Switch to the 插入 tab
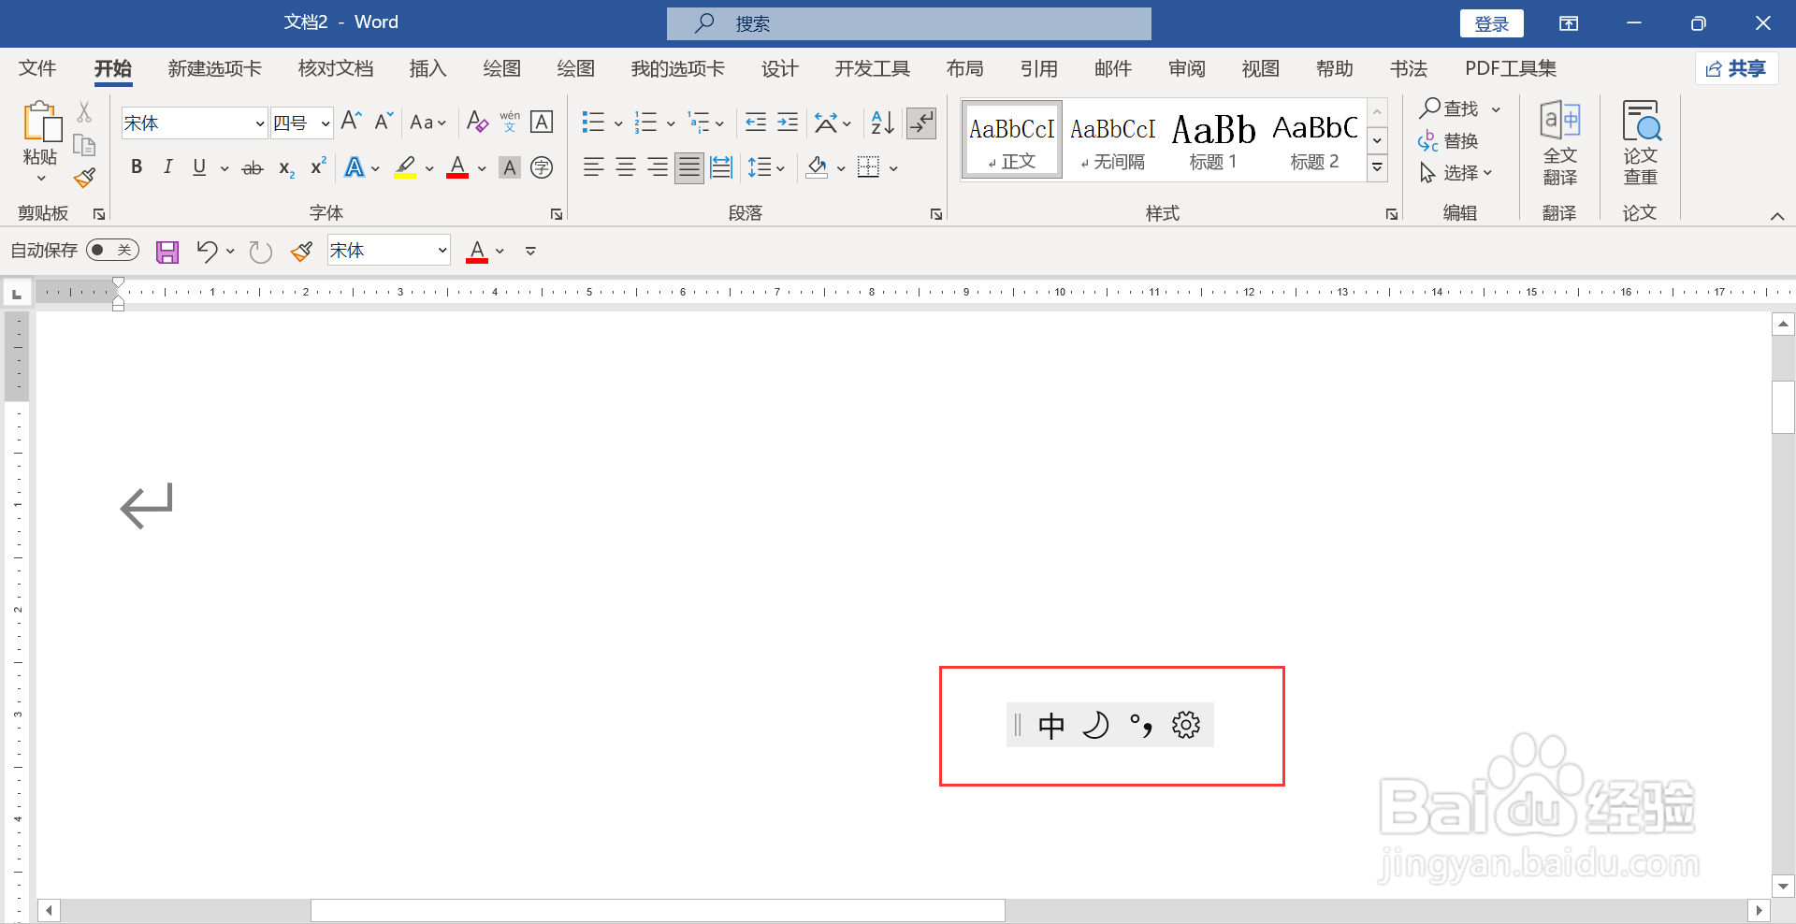The width and height of the screenshot is (1796, 924). [x=427, y=68]
